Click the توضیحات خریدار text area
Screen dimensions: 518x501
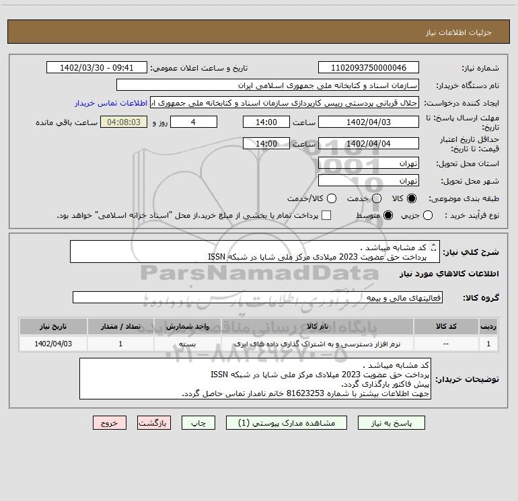256,379
